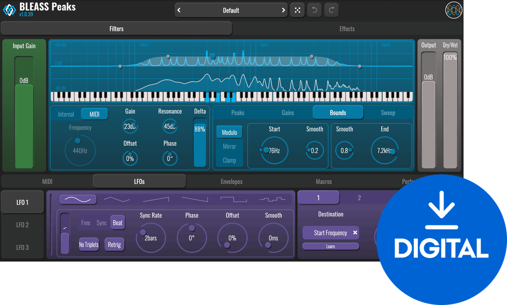Select the Gains filter tab
The image size is (507, 305).
tap(288, 113)
